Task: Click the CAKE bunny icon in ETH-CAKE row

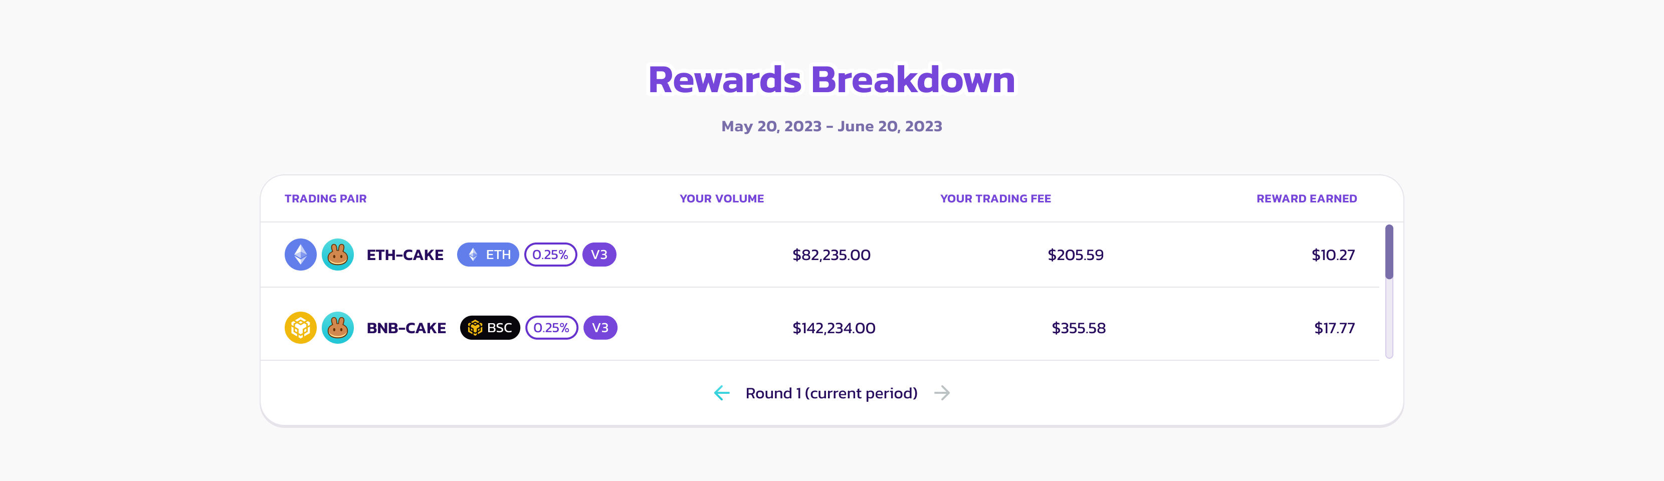Action: pyautogui.click(x=337, y=255)
